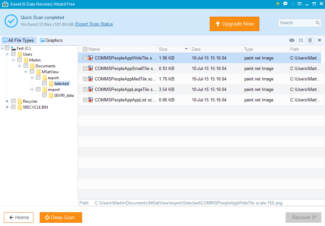Check the COMMSPeopleAppMedTile file checkbox
Screen dimensions: 325x226
[x=85, y=79]
